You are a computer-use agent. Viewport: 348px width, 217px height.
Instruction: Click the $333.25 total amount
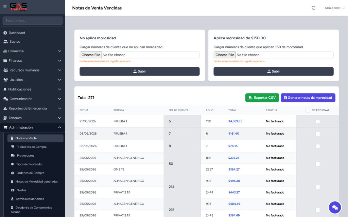tap(234, 158)
